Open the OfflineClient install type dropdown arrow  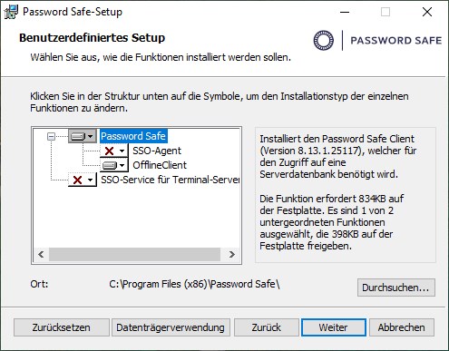click(122, 165)
